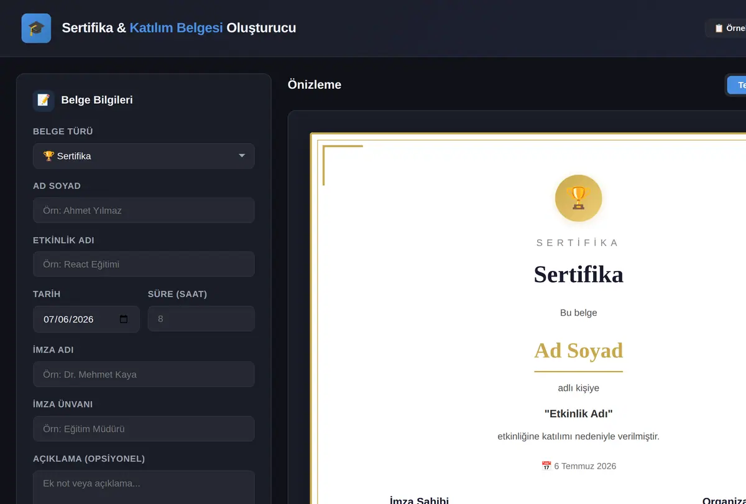Click the Sertifika title in preview
Viewport: 746px width, 504px height.
tap(579, 274)
